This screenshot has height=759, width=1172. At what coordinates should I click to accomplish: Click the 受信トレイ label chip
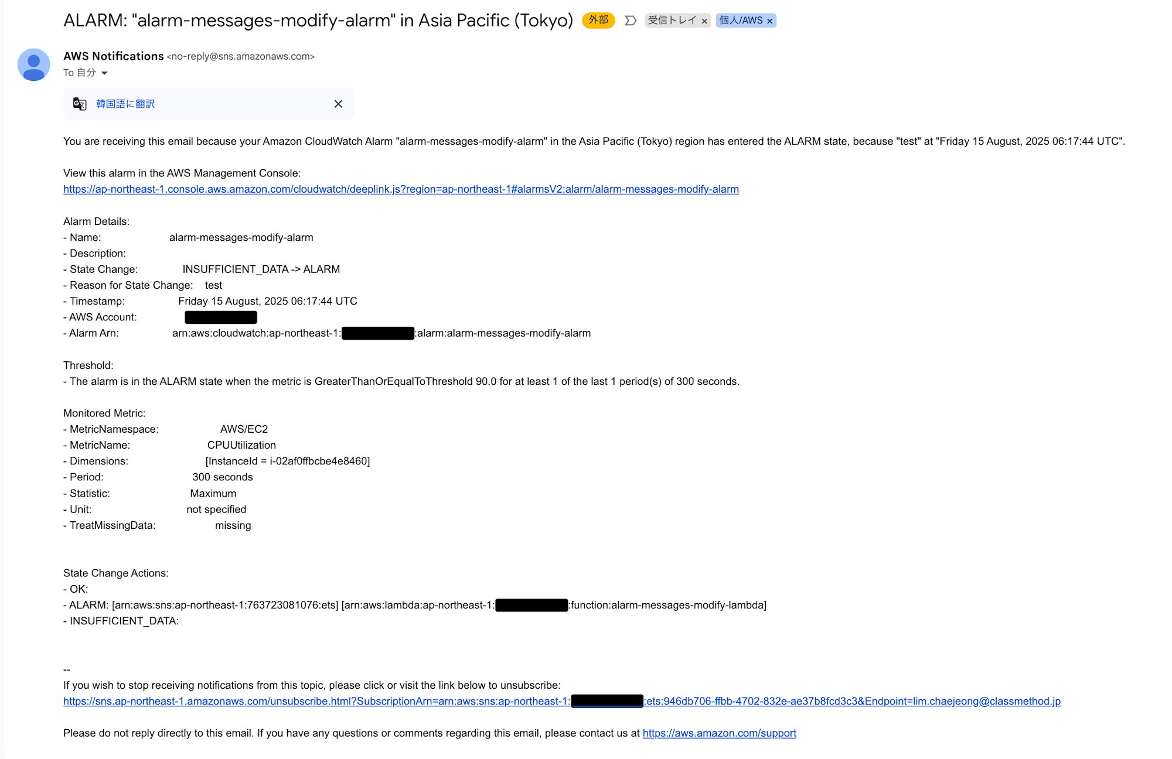[x=672, y=20]
